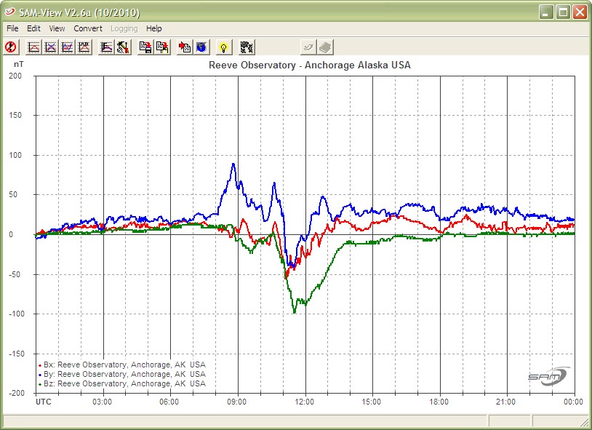Viewport: 592px width, 430px height.
Task: Click the blue globe icon
Action: pos(201,47)
